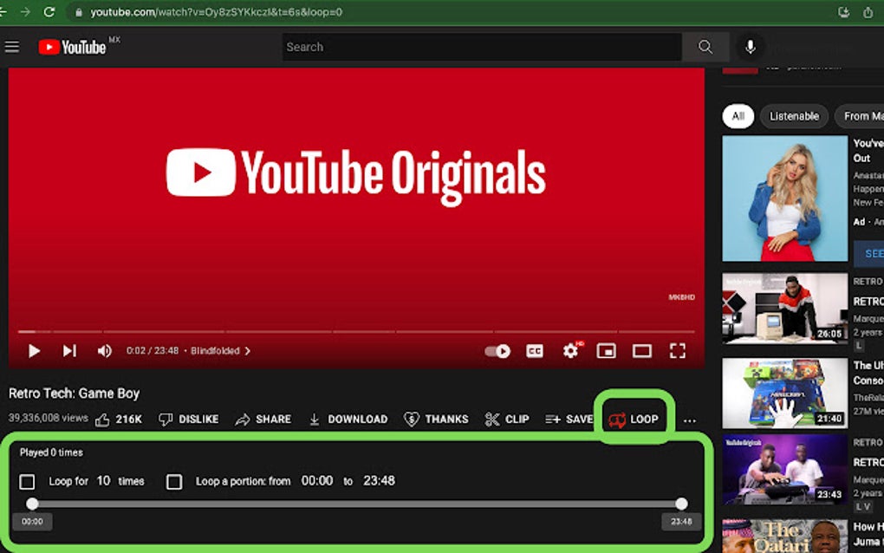This screenshot has width=884, height=553.
Task: Switch to theater mode
Action: [x=641, y=351]
